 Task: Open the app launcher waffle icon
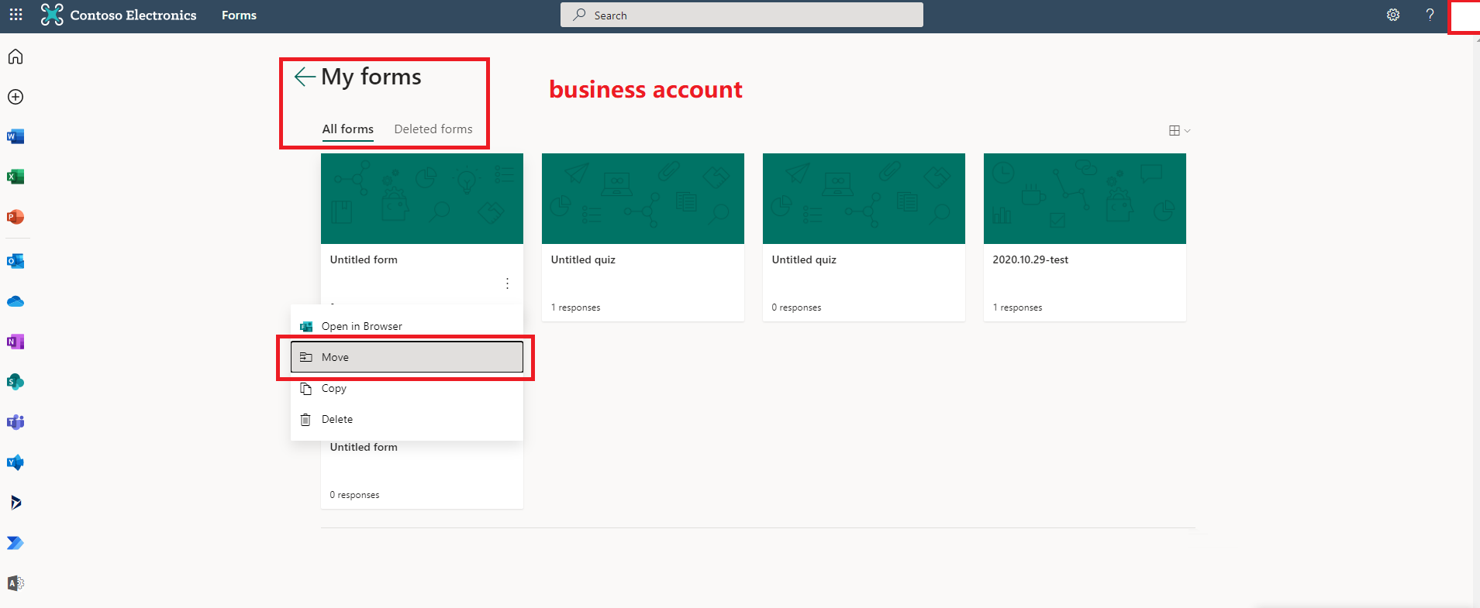[x=16, y=15]
